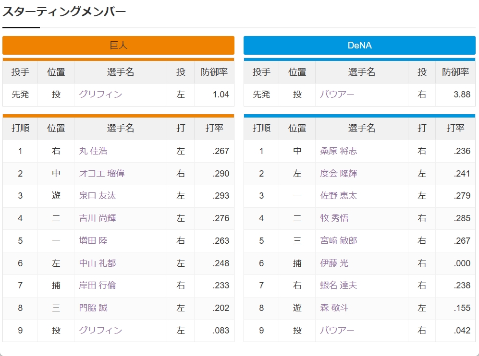Click 打順 header in Giants batting table

20,128
